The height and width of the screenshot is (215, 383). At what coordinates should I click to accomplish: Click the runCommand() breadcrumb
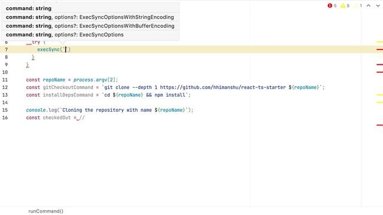[45, 211]
